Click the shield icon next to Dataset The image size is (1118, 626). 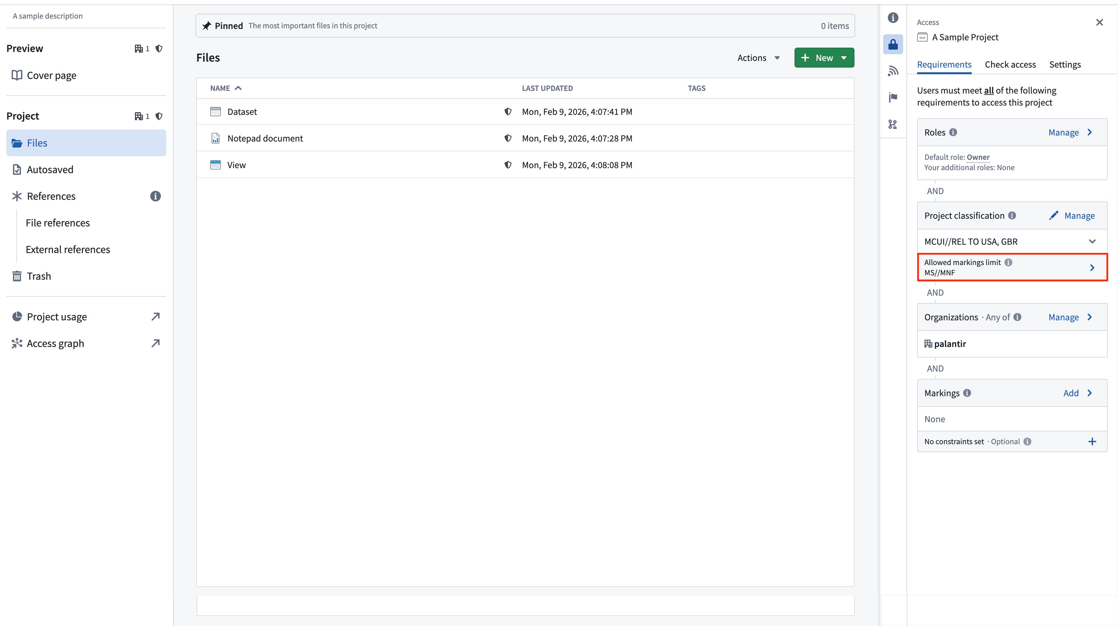pos(508,112)
